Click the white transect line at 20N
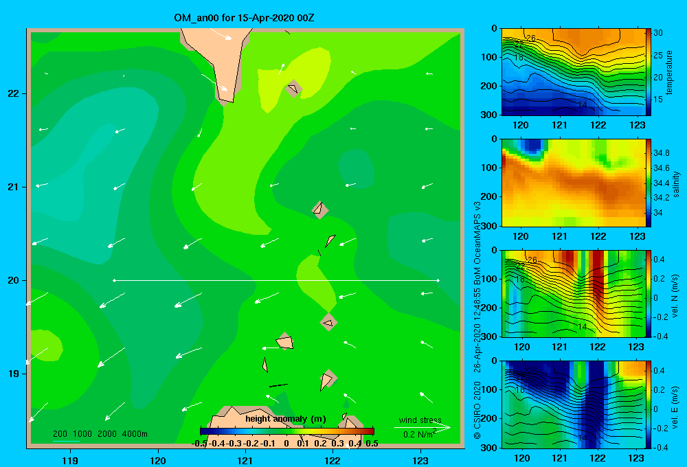This screenshot has width=687, height=467. point(276,280)
